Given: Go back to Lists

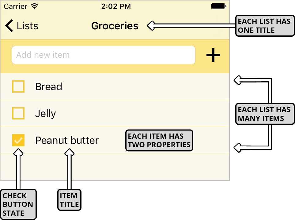Looking at the screenshot, I should [27, 26].
